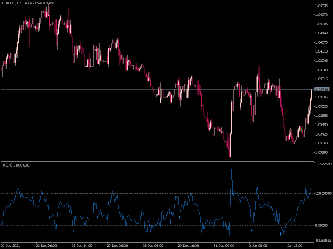Select the 197.72699 indicator maximum label

324,164
